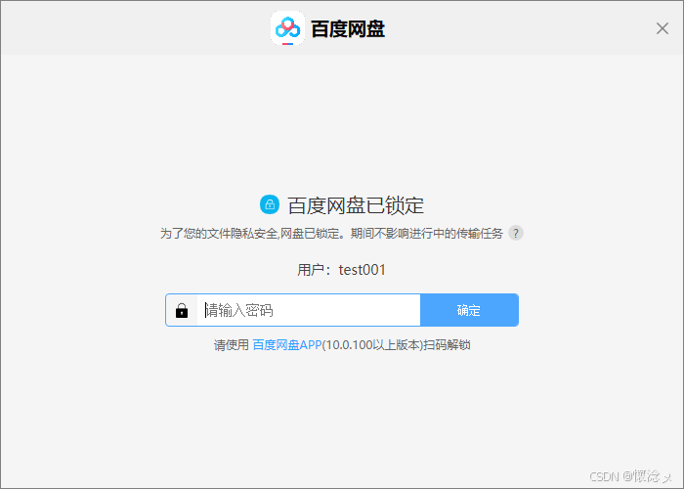This screenshot has height=489, width=684.
Task: Click the Baidu Netdisk logo icon
Action: click(287, 28)
